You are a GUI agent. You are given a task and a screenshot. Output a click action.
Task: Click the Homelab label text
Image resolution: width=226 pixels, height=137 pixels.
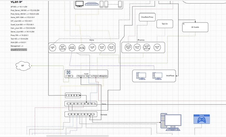[104, 115]
